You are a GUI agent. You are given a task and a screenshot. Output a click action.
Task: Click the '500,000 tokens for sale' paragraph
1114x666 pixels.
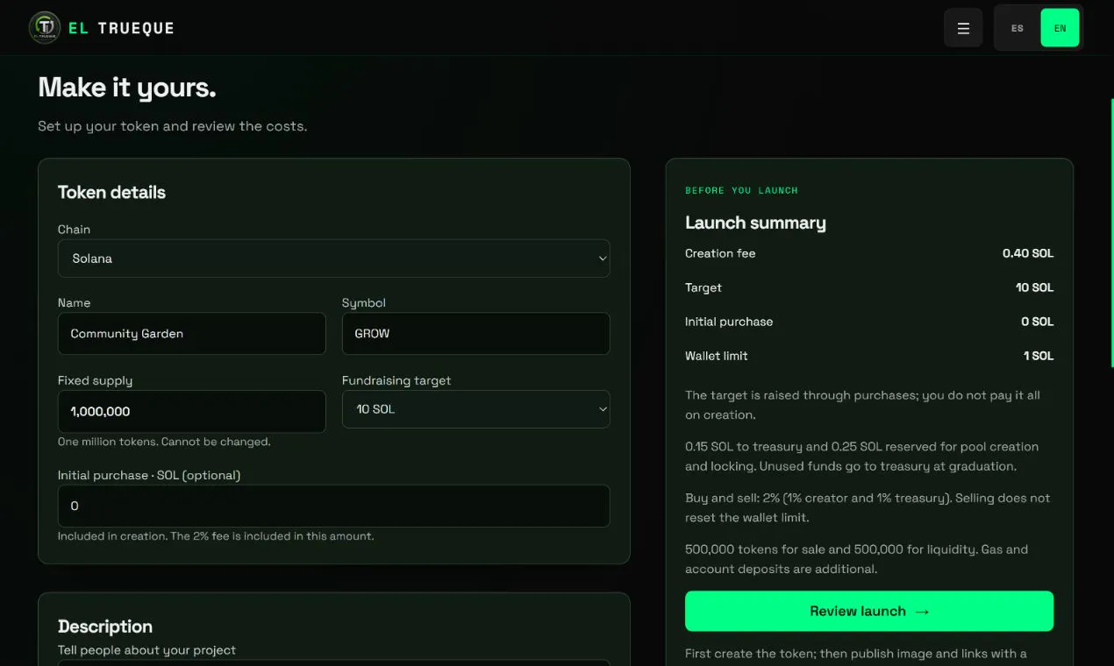[x=856, y=559]
